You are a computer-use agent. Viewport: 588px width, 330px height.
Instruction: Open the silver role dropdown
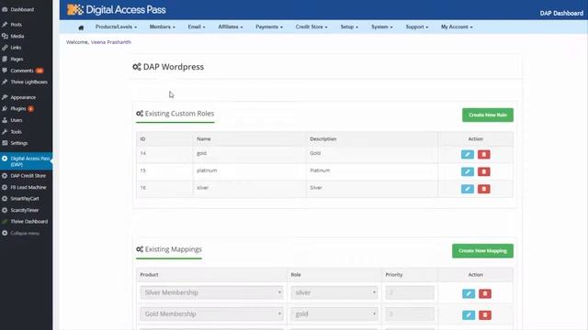(x=334, y=292)
